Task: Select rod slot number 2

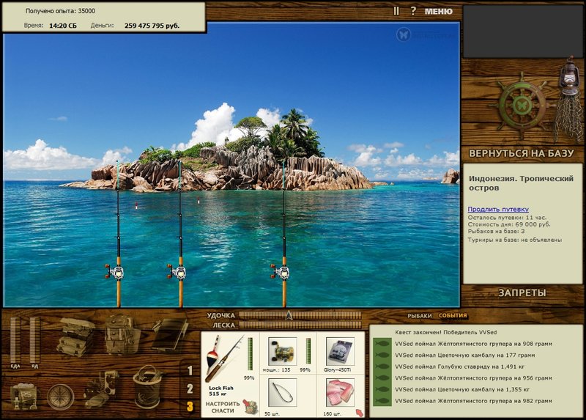Action: 190,388
